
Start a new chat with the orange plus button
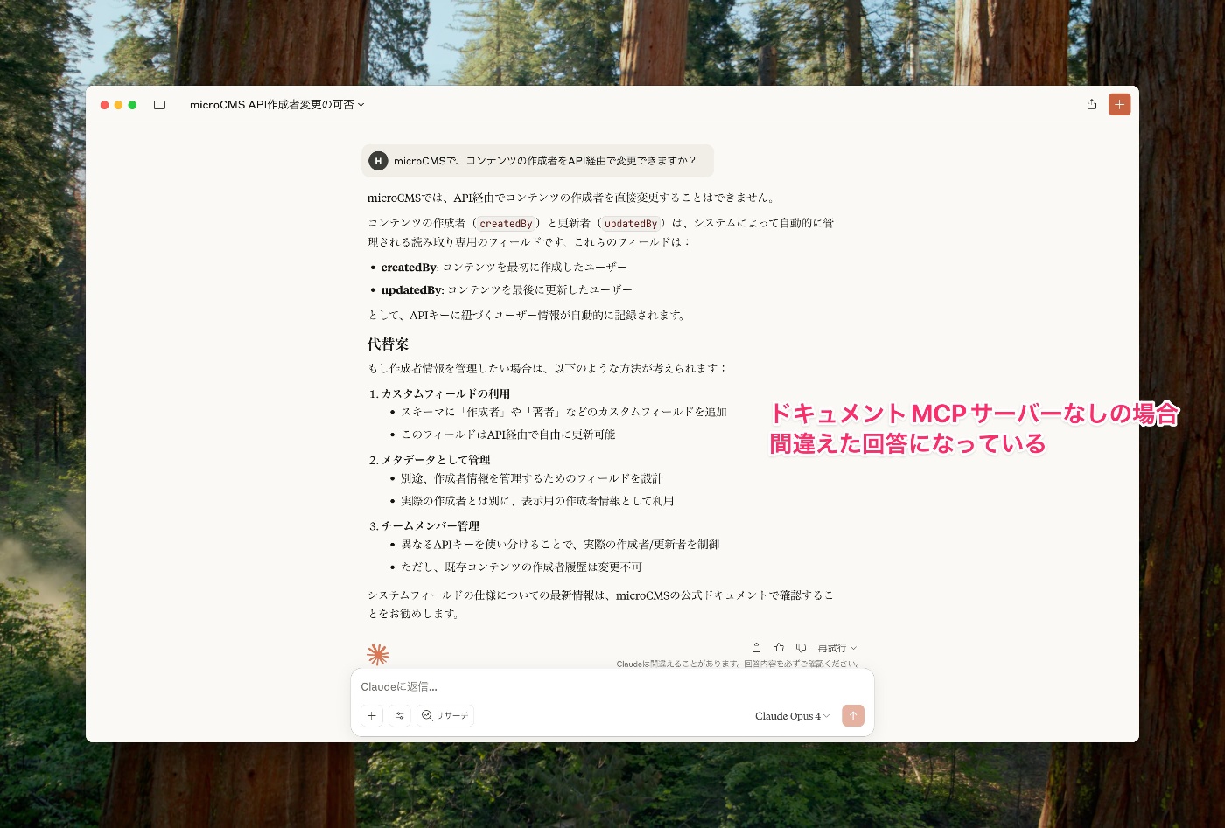point(1119,105)
